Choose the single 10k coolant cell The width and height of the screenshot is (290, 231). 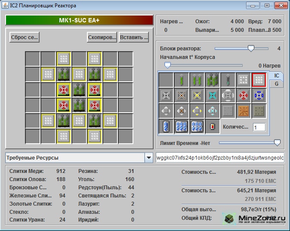tap(166, 126)
